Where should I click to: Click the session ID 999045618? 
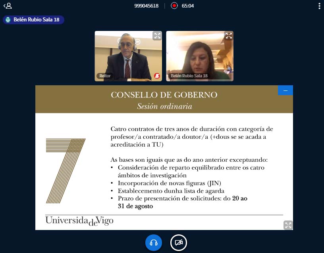(146, 6)
